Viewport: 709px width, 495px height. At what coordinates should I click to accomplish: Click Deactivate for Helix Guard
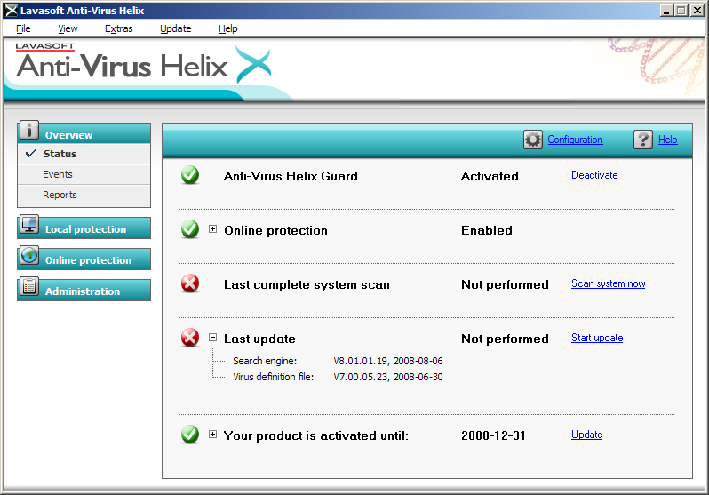tap(594, 175)
